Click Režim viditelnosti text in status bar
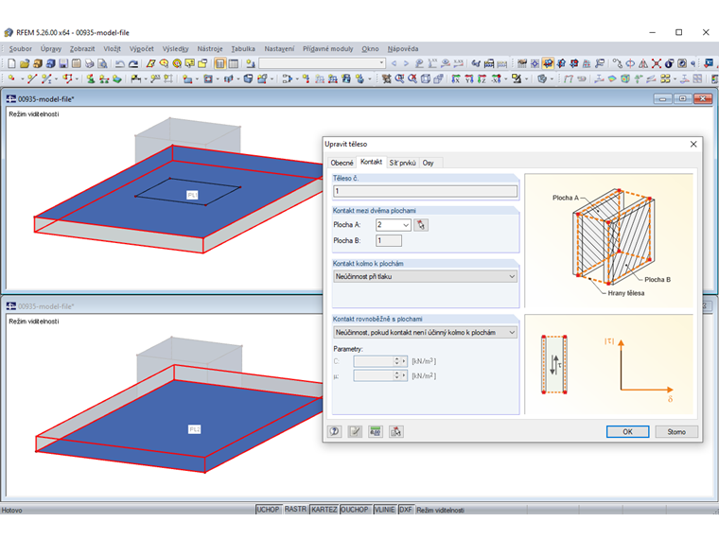 (440, 510)
